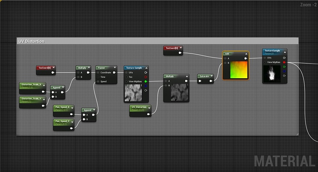
Task: Click the Pan_Speed_Y parameter output pin
Action: (71, 128)
